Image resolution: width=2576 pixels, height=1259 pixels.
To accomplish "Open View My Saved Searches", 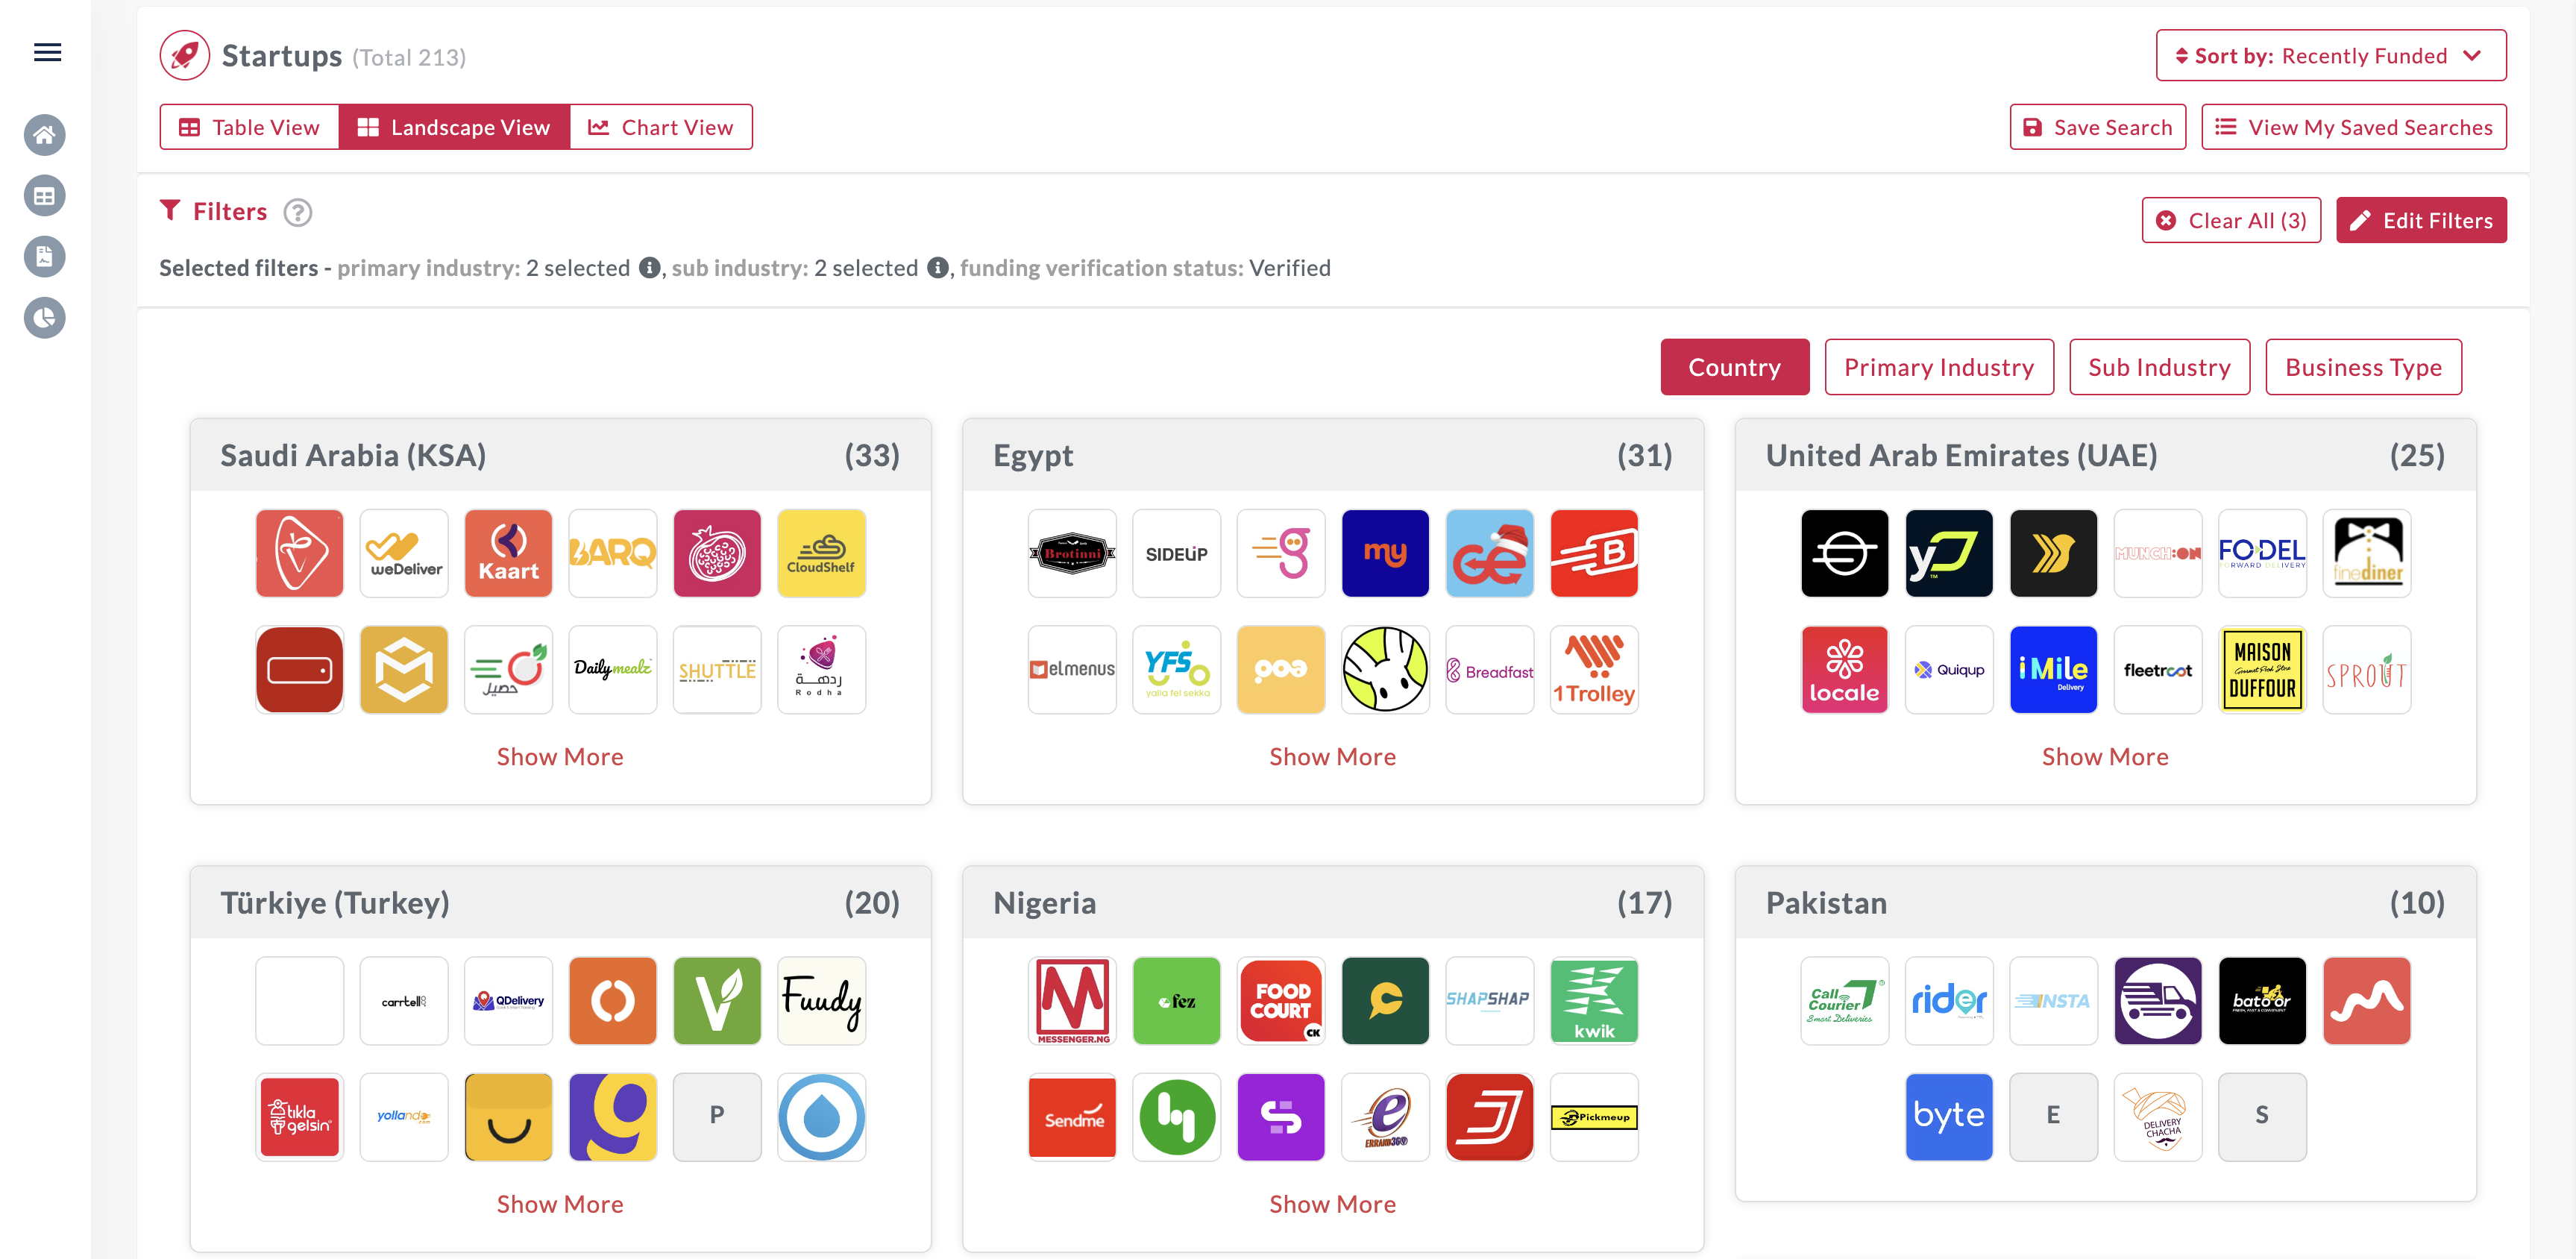I will 2353,127.
